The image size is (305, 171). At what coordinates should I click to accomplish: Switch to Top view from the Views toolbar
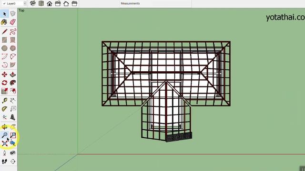pyautogui.click(x=41, y=3)
